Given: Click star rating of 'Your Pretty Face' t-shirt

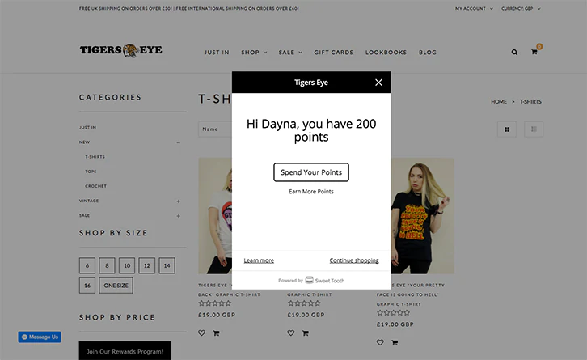Looking at the screenshot, I should coord(393,313).
